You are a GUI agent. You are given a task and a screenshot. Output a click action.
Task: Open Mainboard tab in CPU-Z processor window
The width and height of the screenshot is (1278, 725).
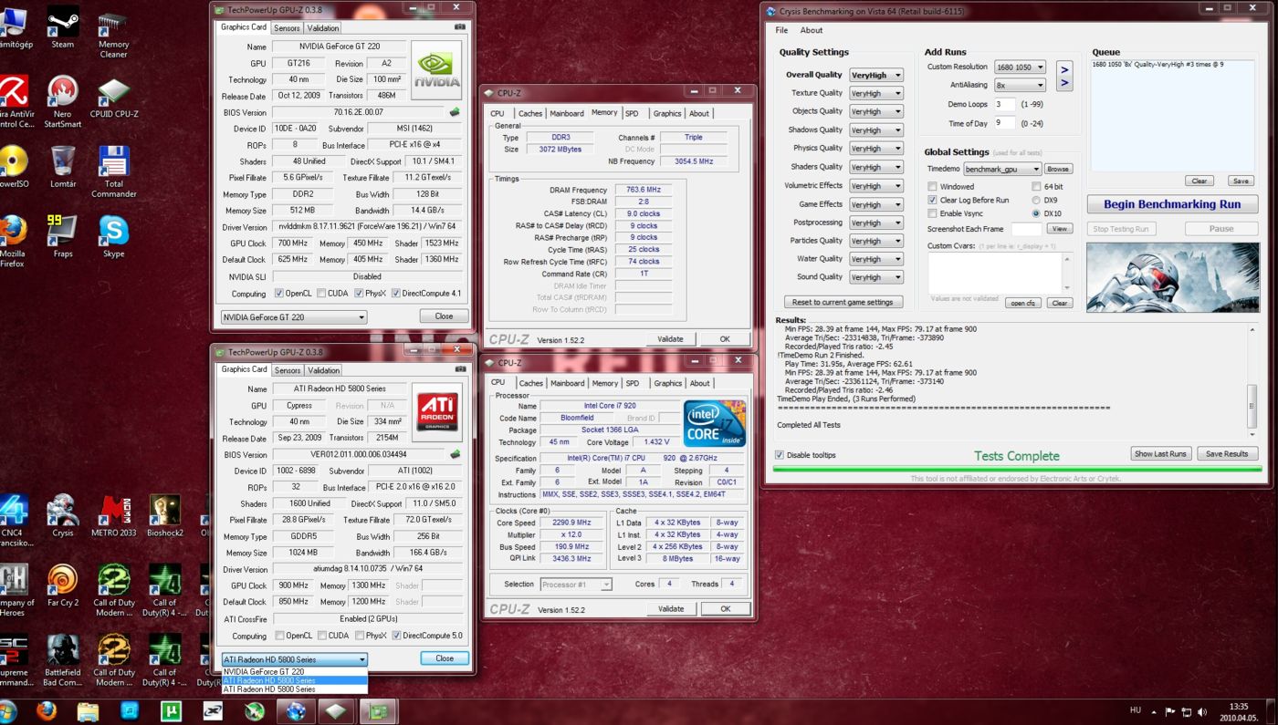pos(567,383)
